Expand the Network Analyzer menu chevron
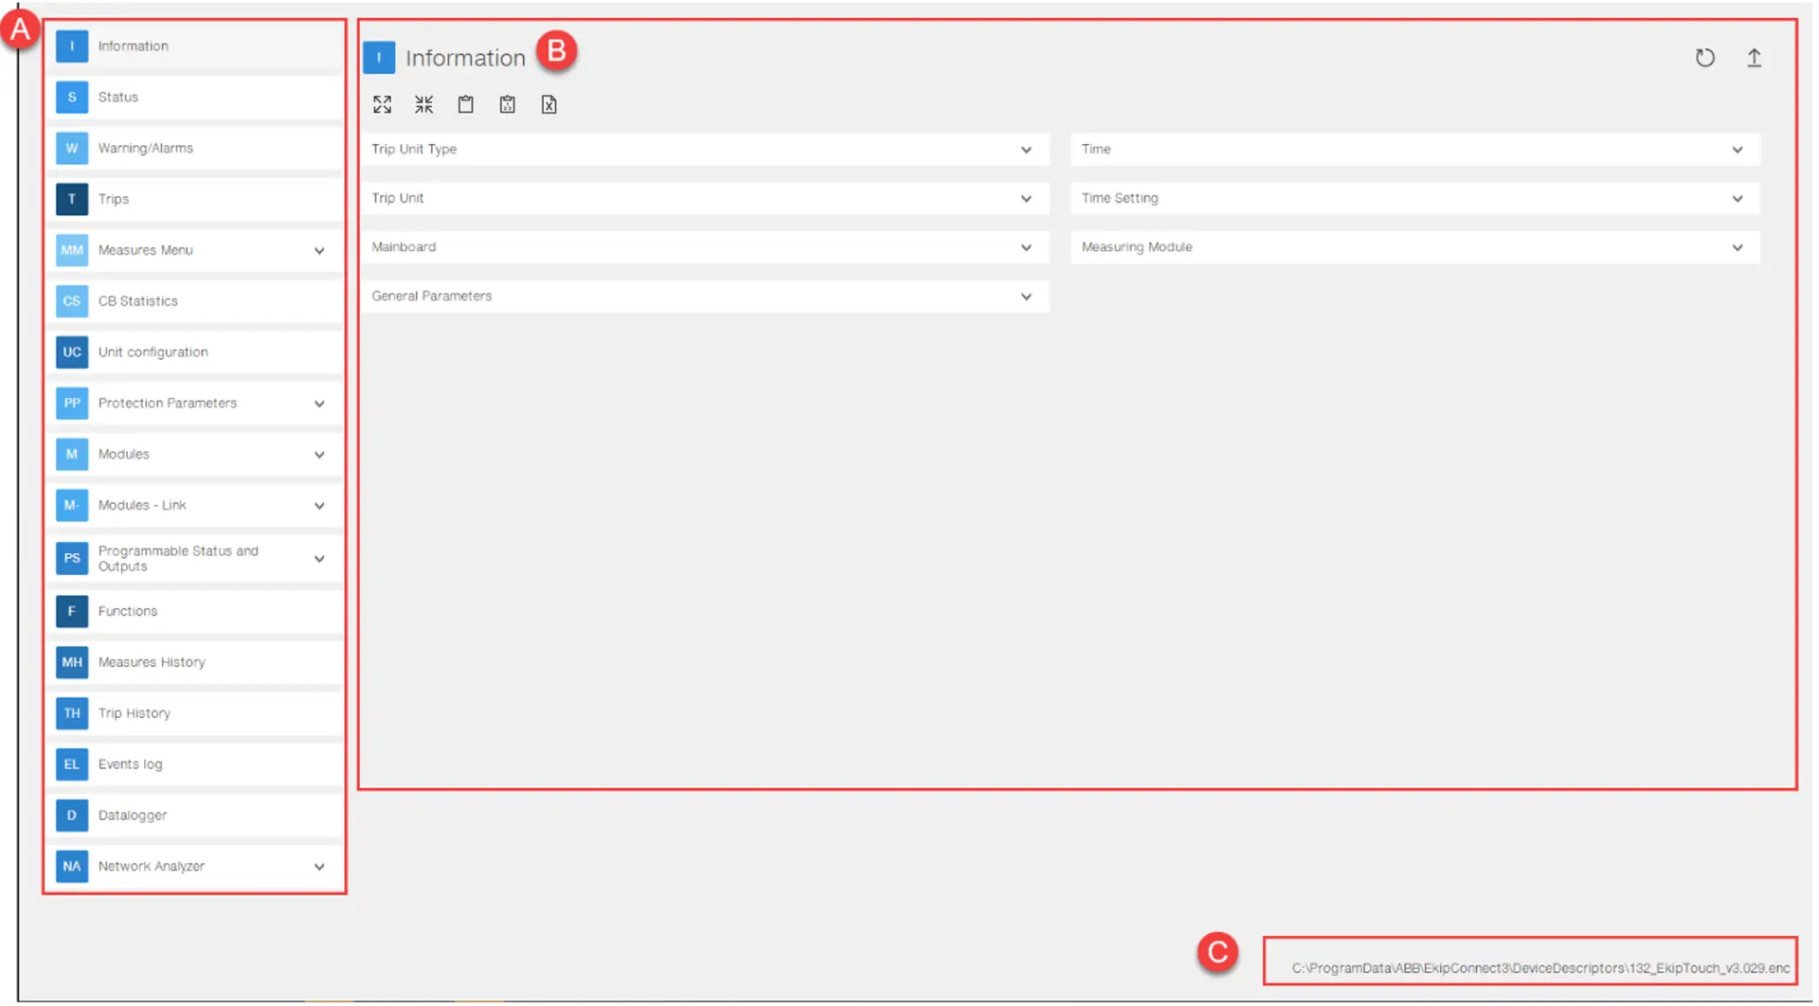 coord(319,867)
